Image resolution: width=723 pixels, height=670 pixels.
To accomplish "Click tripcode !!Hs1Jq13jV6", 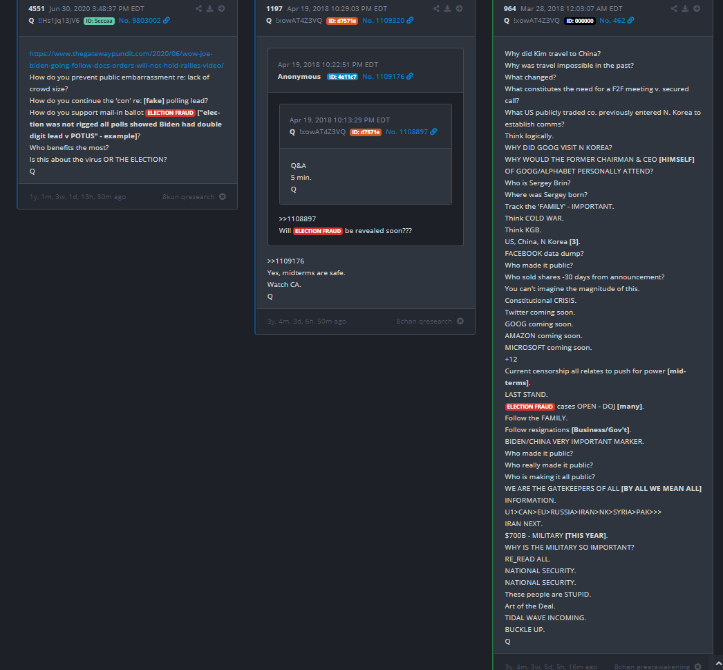I will point(59,20).
